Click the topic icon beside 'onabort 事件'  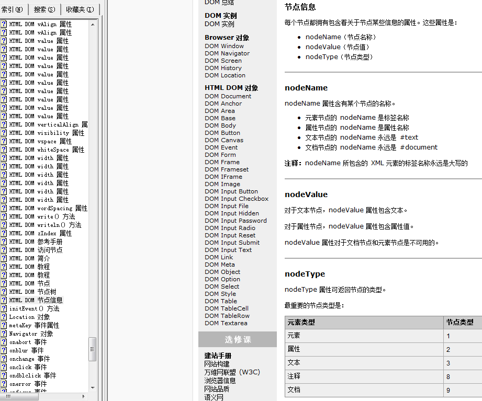pos(4,342)
